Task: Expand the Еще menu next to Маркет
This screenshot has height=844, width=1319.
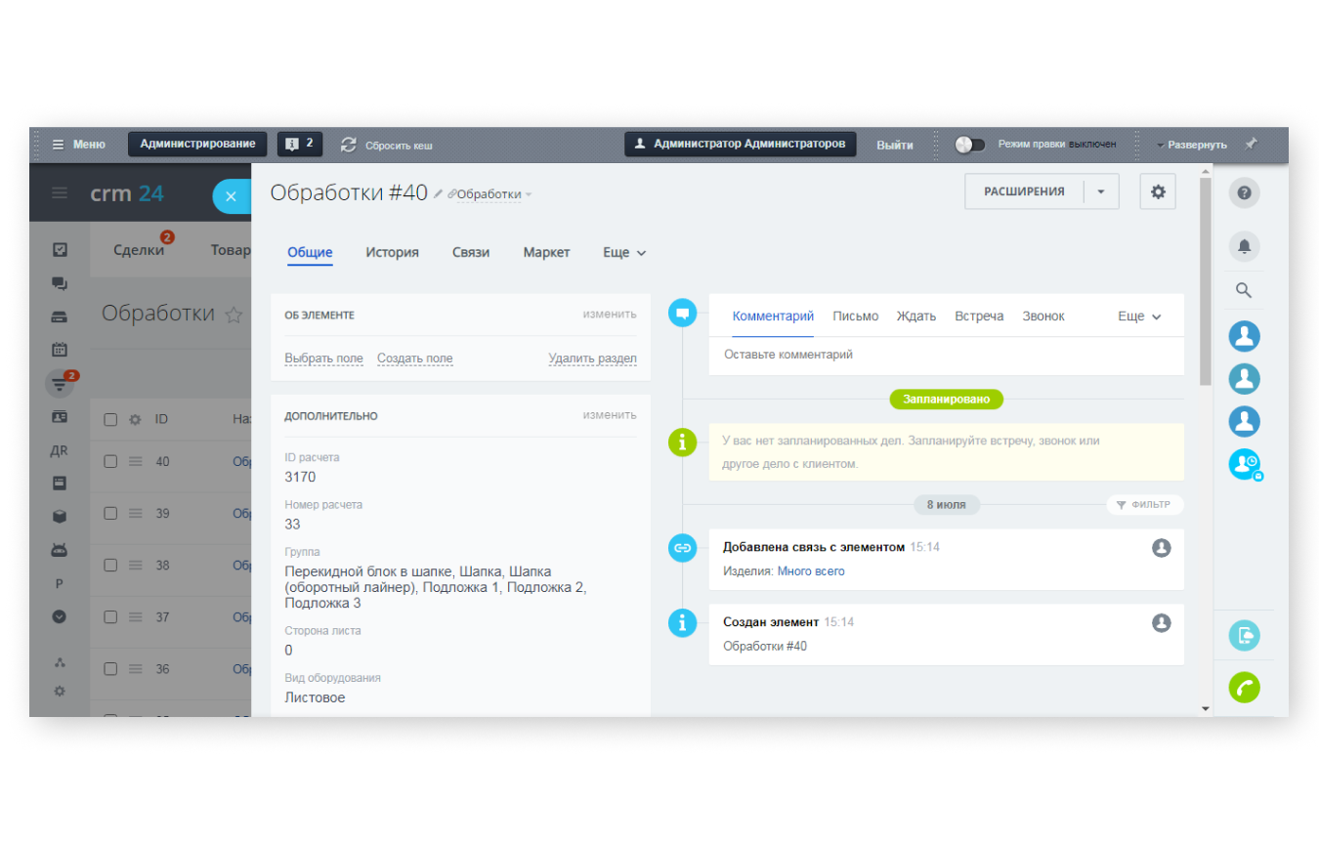Action: click(x=624, y=252)
